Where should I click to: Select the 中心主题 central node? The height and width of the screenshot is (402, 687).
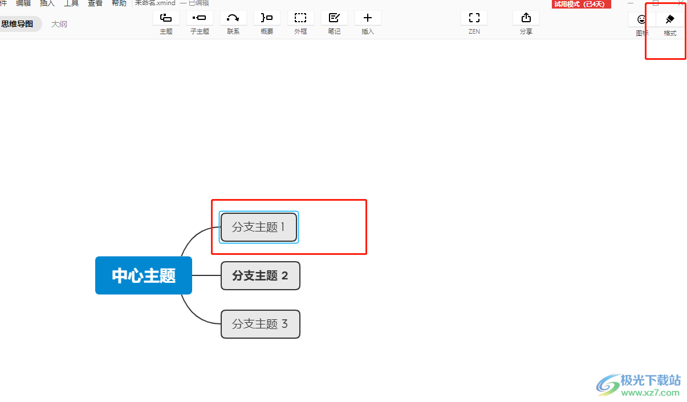[x=144, y=275]
